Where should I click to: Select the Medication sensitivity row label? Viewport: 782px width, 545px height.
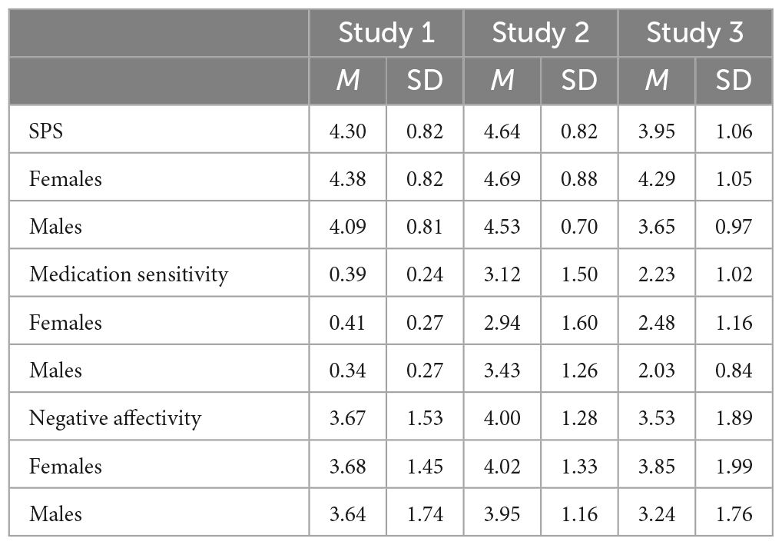pos(128,274)
